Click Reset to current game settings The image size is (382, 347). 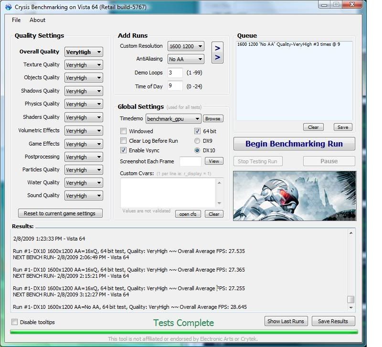pos(60,213)
